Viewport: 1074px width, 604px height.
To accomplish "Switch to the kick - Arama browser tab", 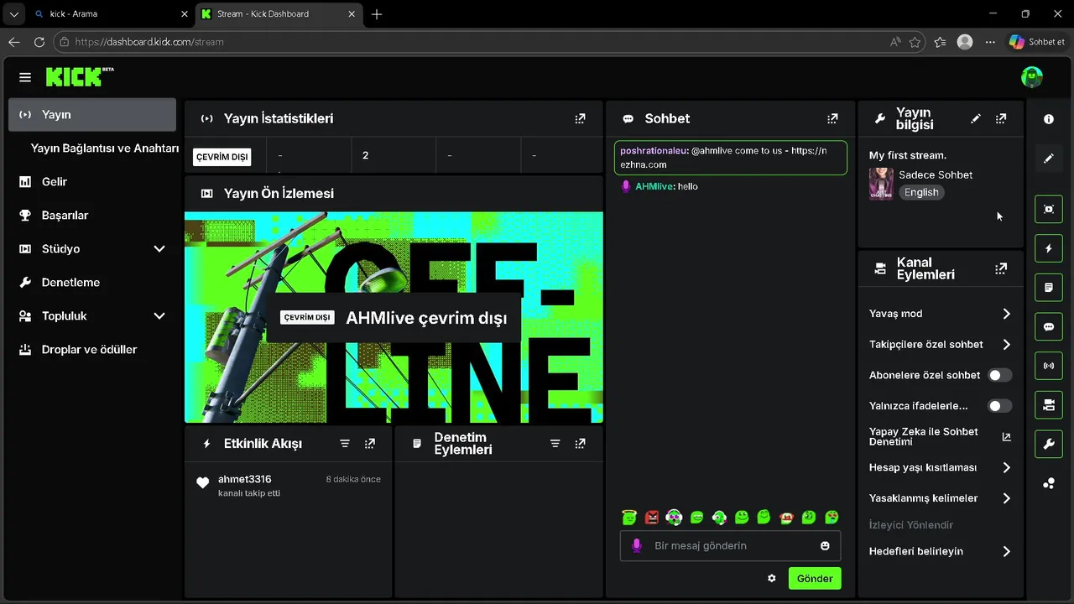I will point(109,14).
